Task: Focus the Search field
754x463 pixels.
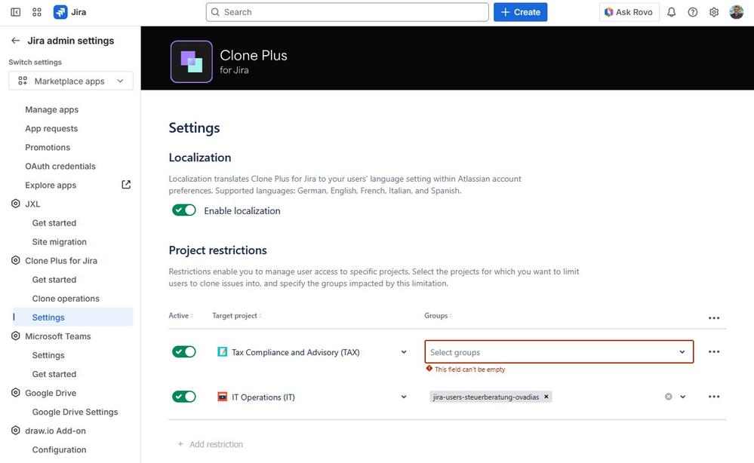Action: pyautogui.click(x=347, y=12)
